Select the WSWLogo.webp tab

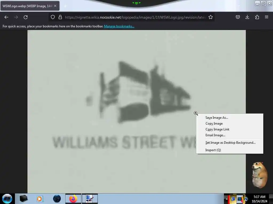click(30, 6)
